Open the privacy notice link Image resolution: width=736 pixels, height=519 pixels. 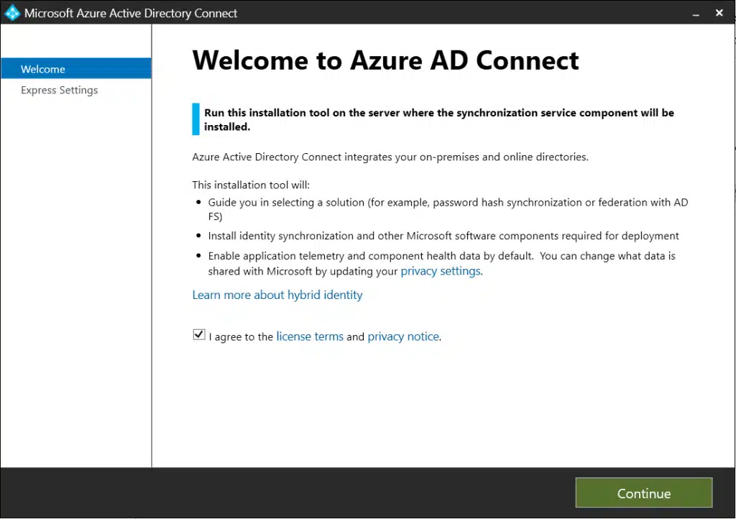tap(403, 336)
